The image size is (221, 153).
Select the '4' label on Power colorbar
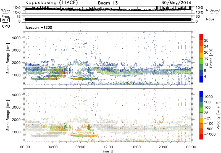(206, 77)
